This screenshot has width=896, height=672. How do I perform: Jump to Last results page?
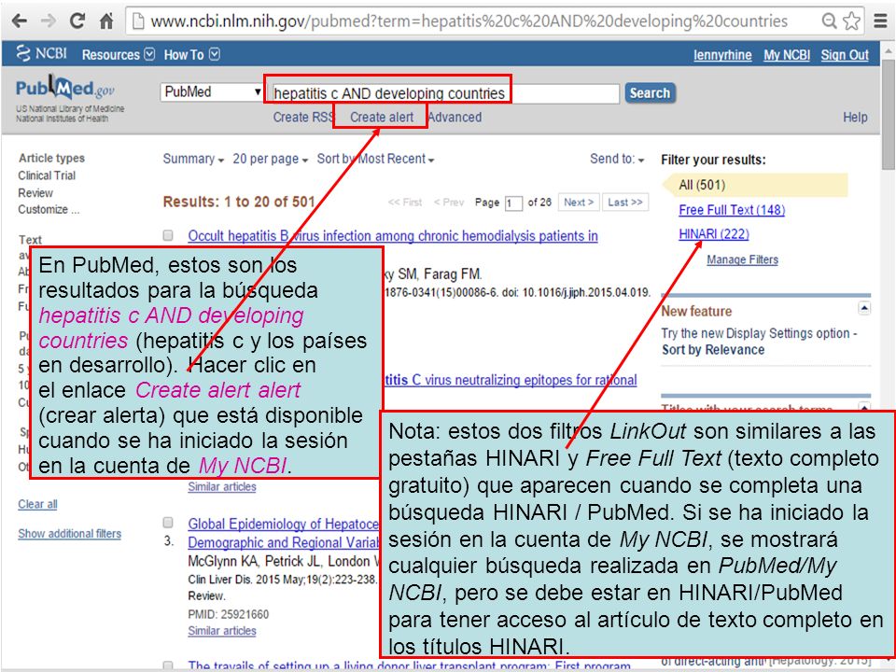[625, 202]
